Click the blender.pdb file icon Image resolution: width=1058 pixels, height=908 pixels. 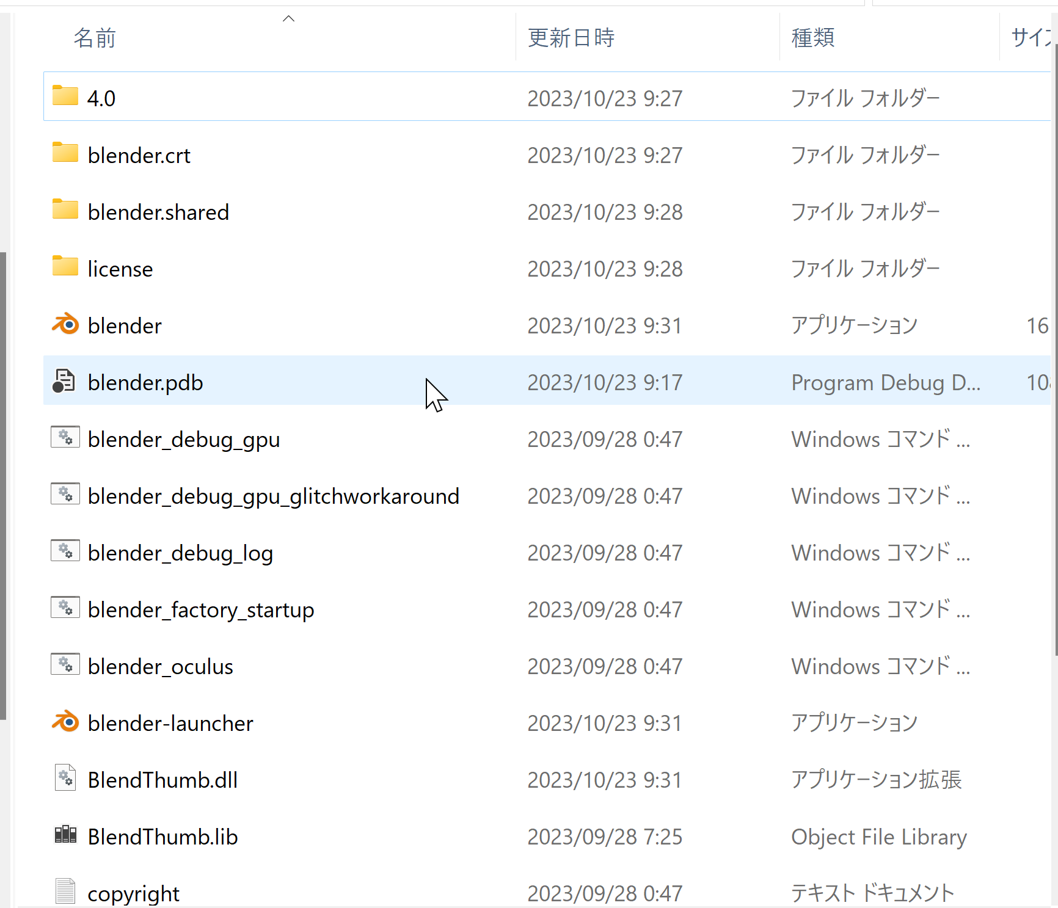pyautogui.click(x=64, y=381)
